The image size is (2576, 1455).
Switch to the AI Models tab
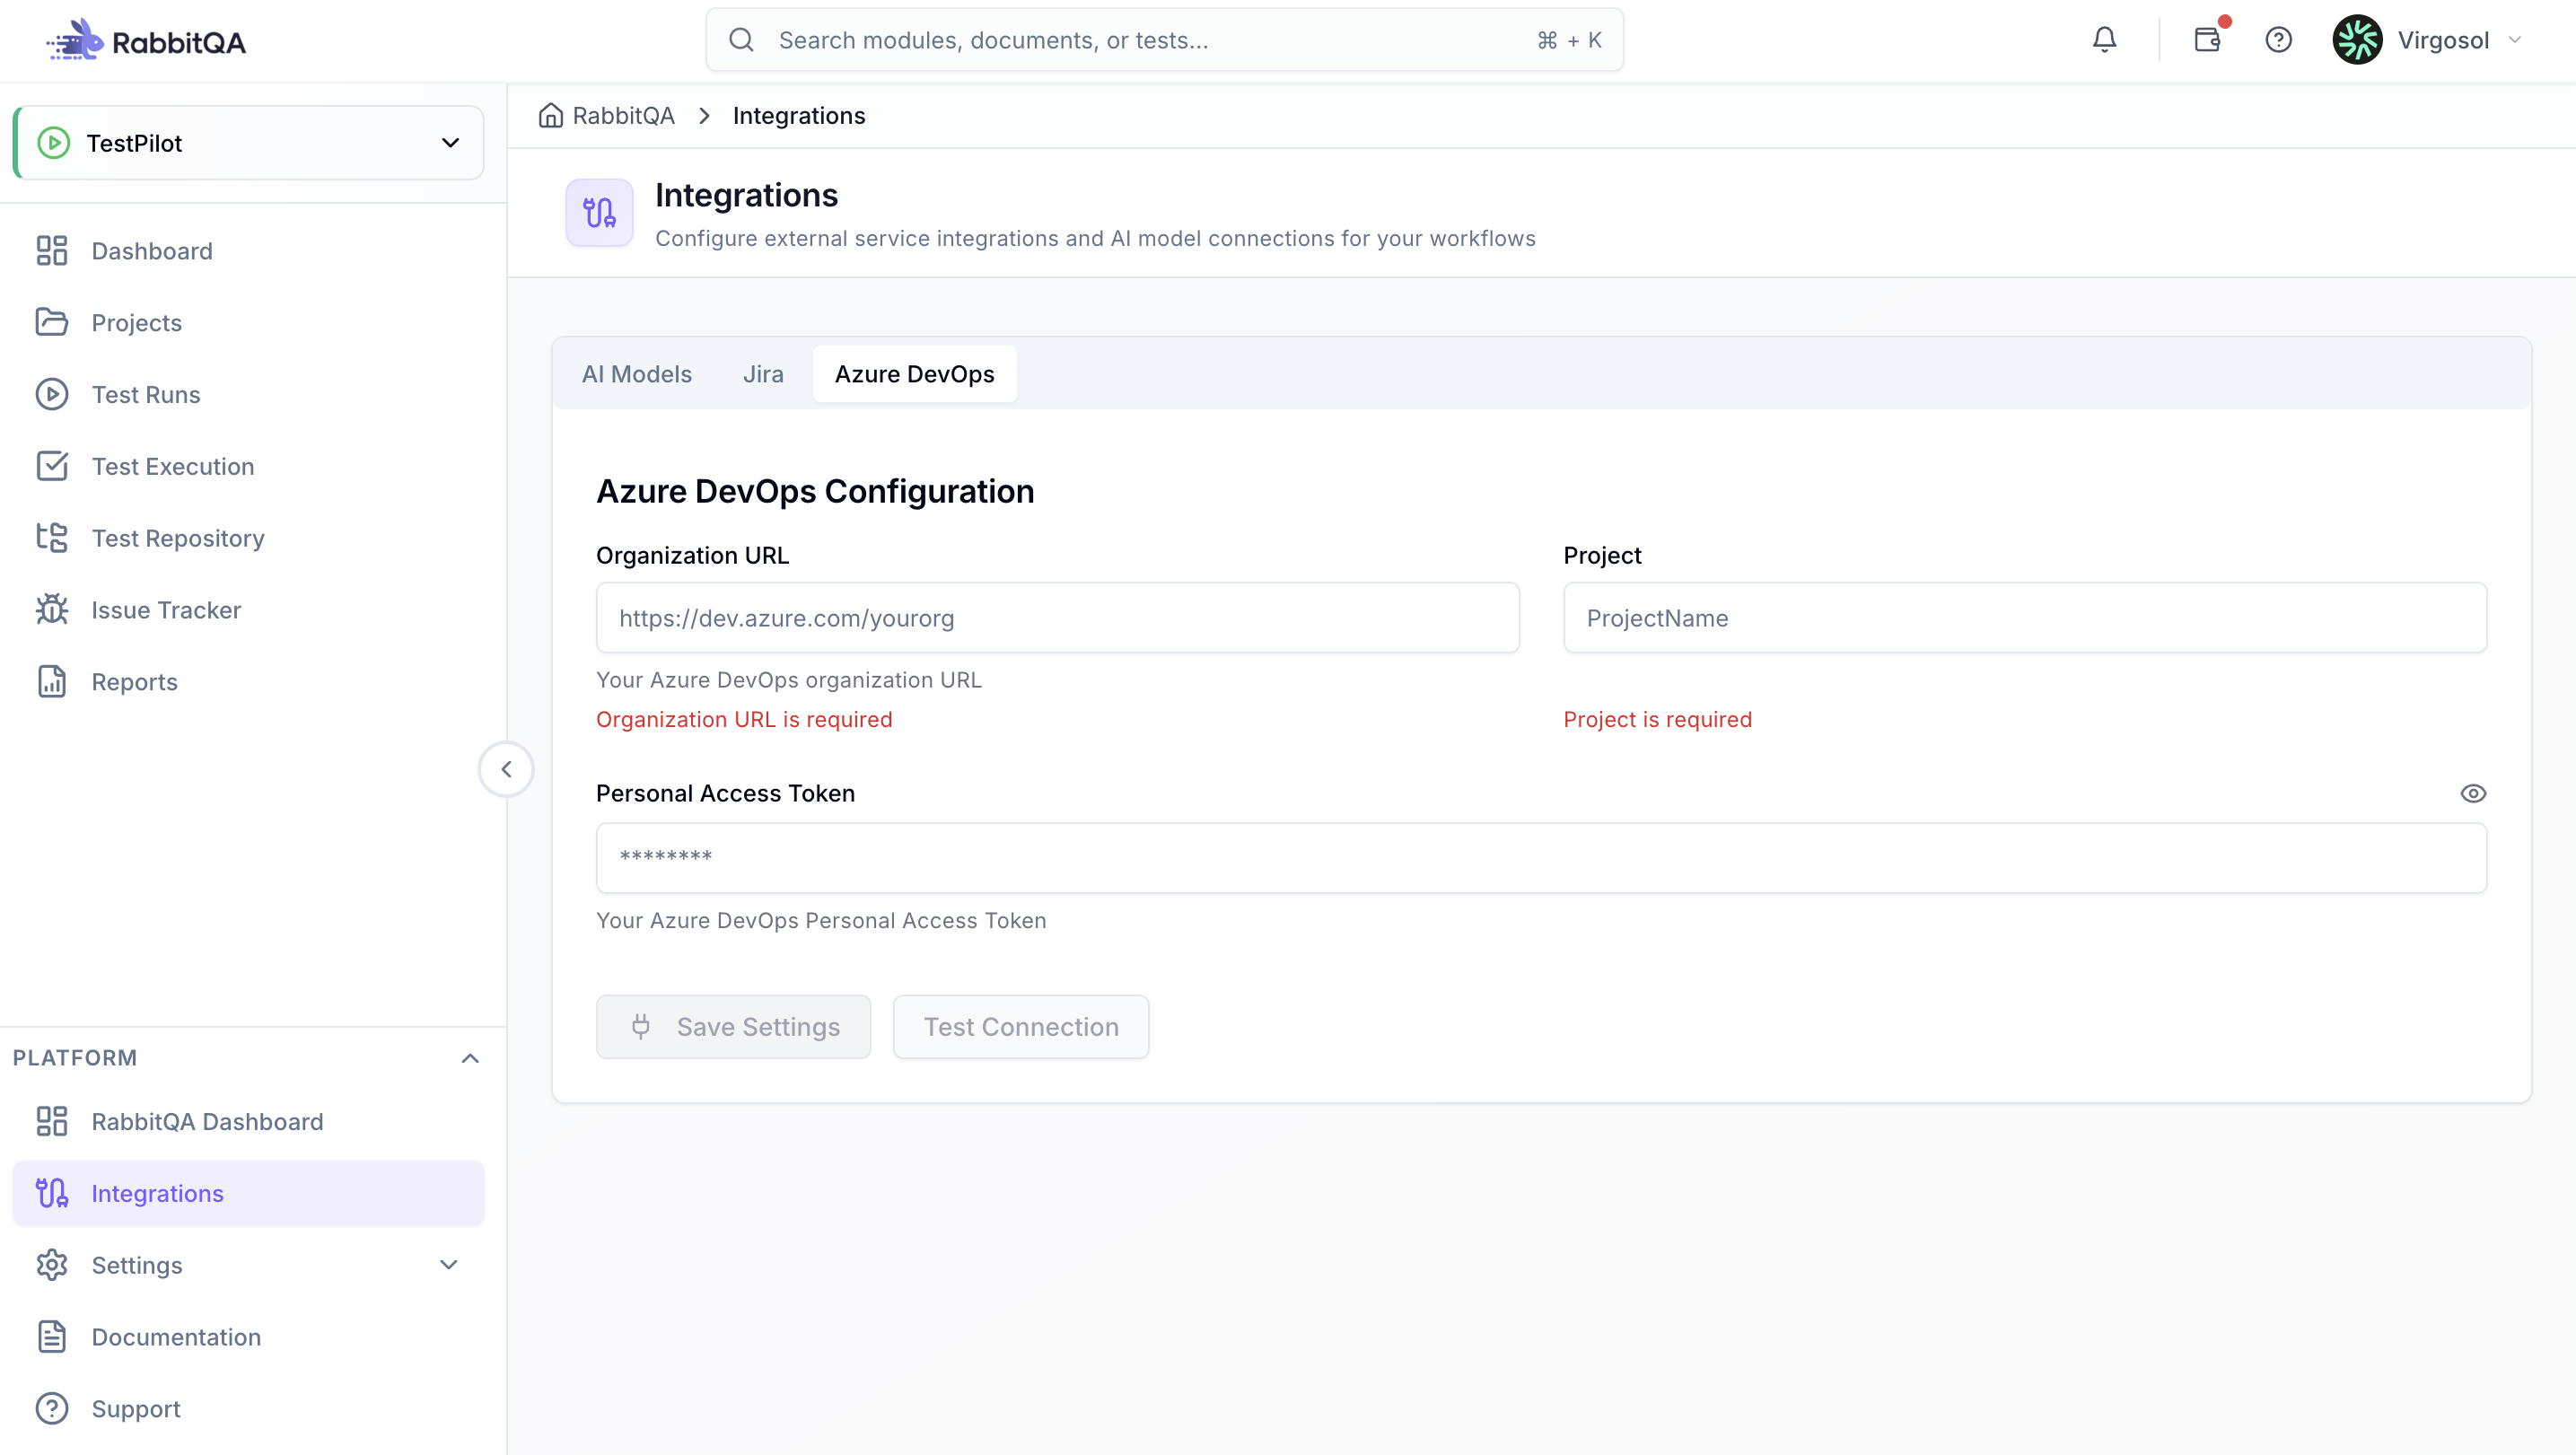click(x=637, y=374)
